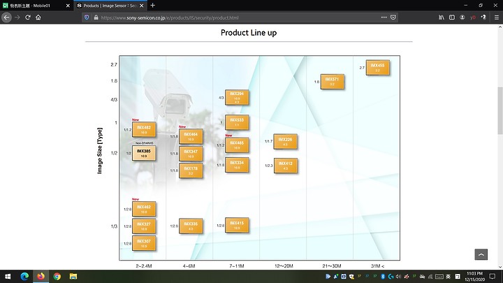Show site security padlock information
The width and height of the screenshot is (503, 283).
pyautogui.click(x=96, y=17)
